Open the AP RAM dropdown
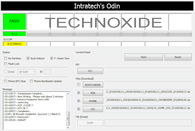The width and height of the screenshot is (195, 131). (27, 72)
